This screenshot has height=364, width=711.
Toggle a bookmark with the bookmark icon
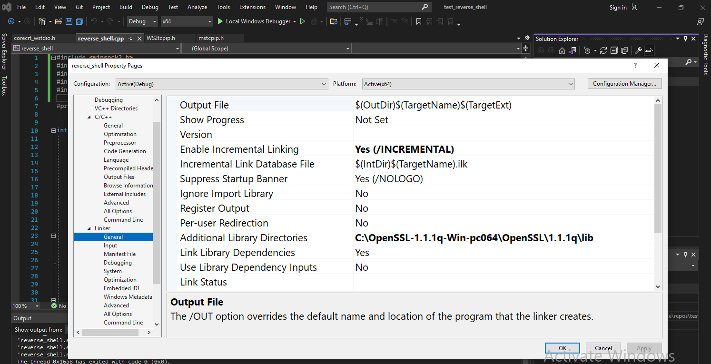point(419,21)
